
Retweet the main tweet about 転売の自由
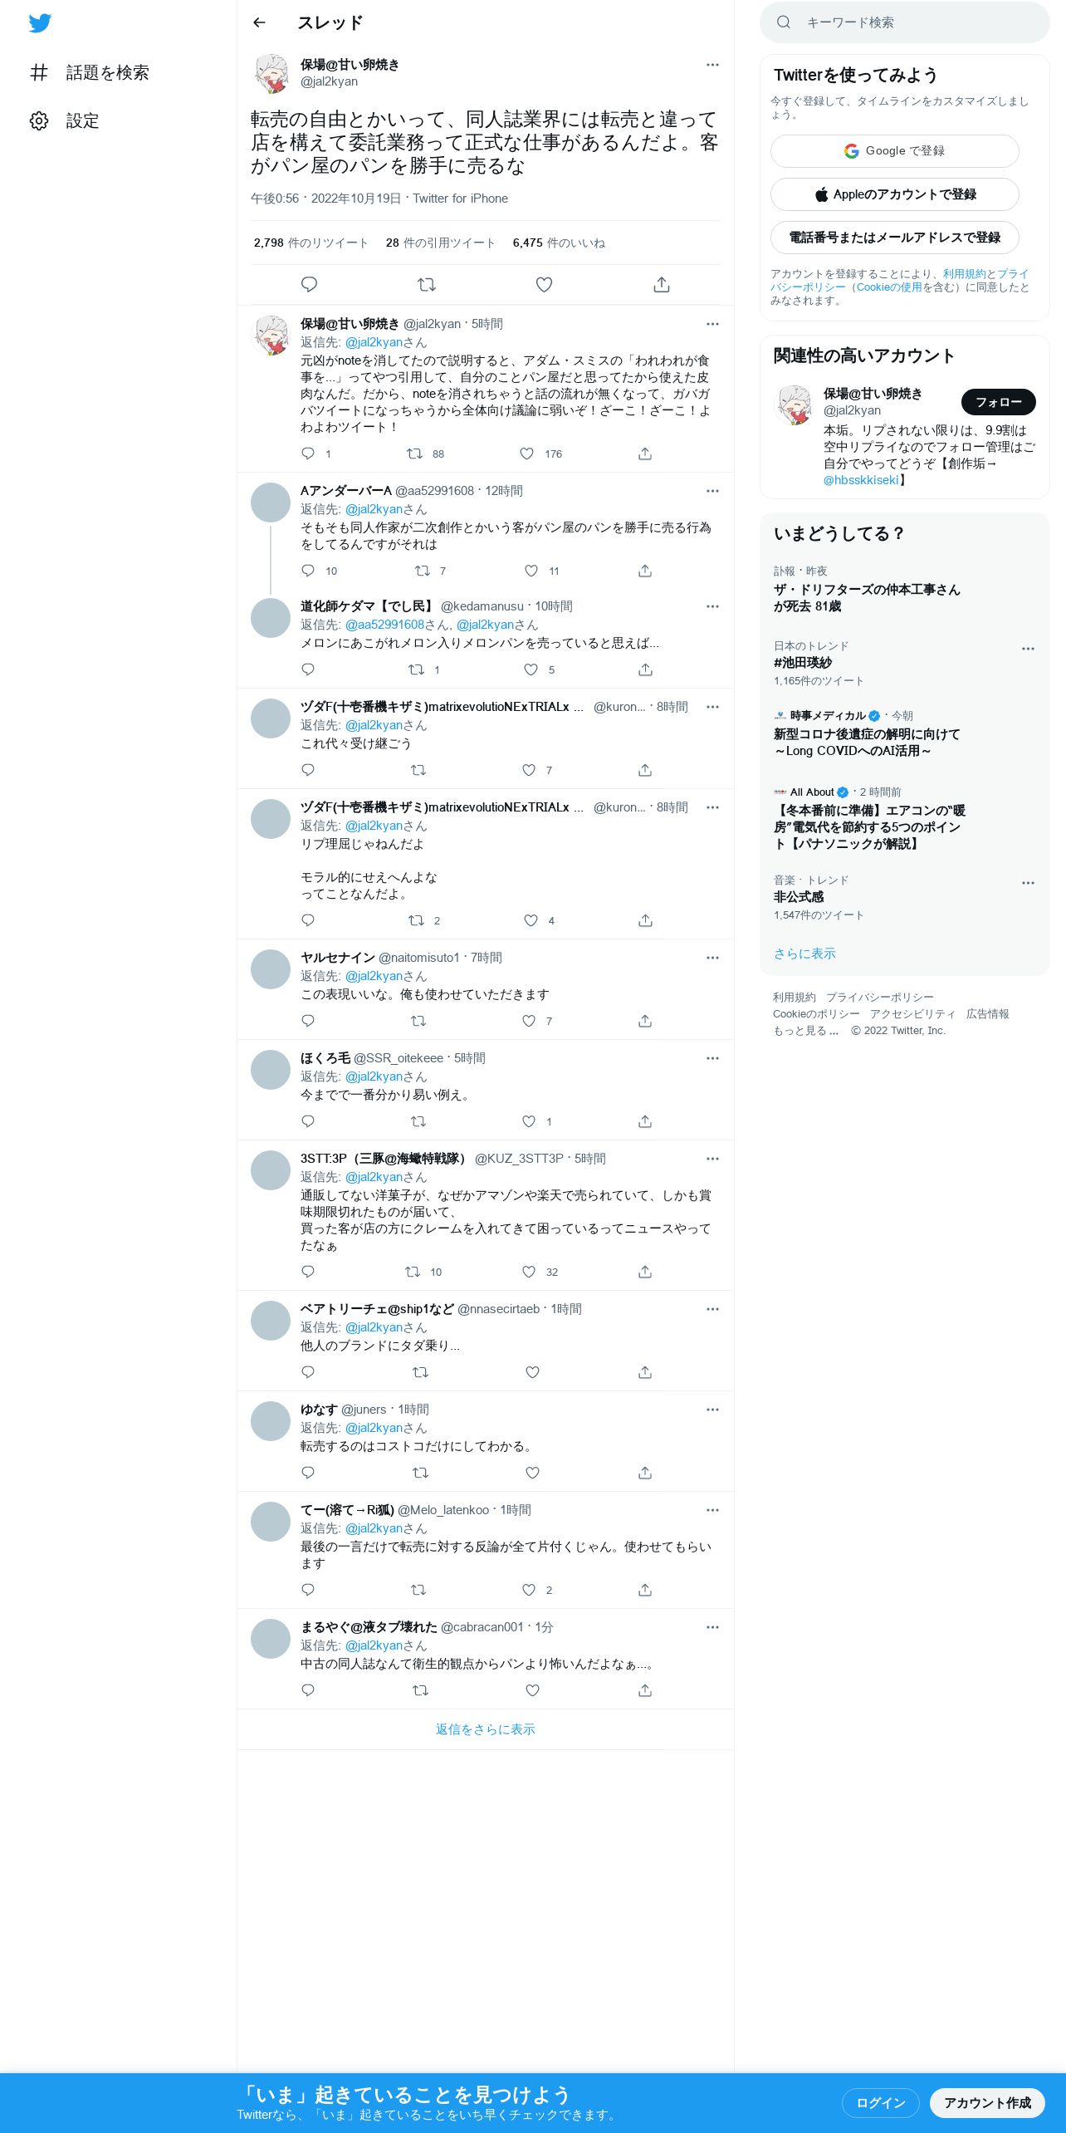[x=427, y=284]
